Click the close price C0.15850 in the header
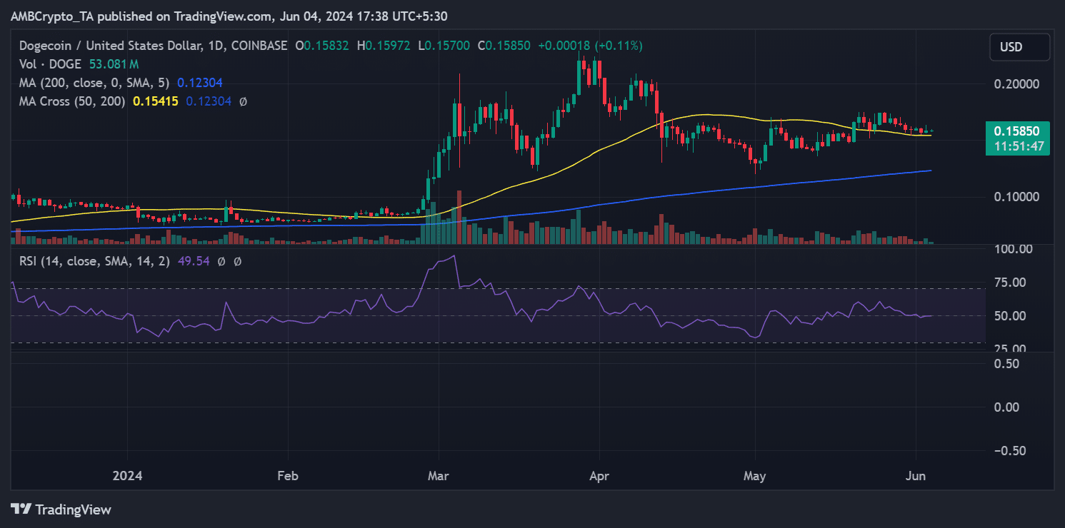This screenshot has height=528, width=1065. [x=505, y=46]
